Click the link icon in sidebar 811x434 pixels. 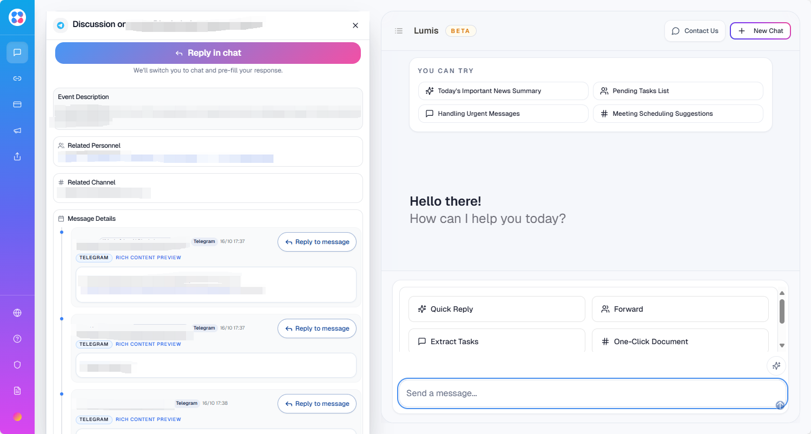[x=17, y=78]
